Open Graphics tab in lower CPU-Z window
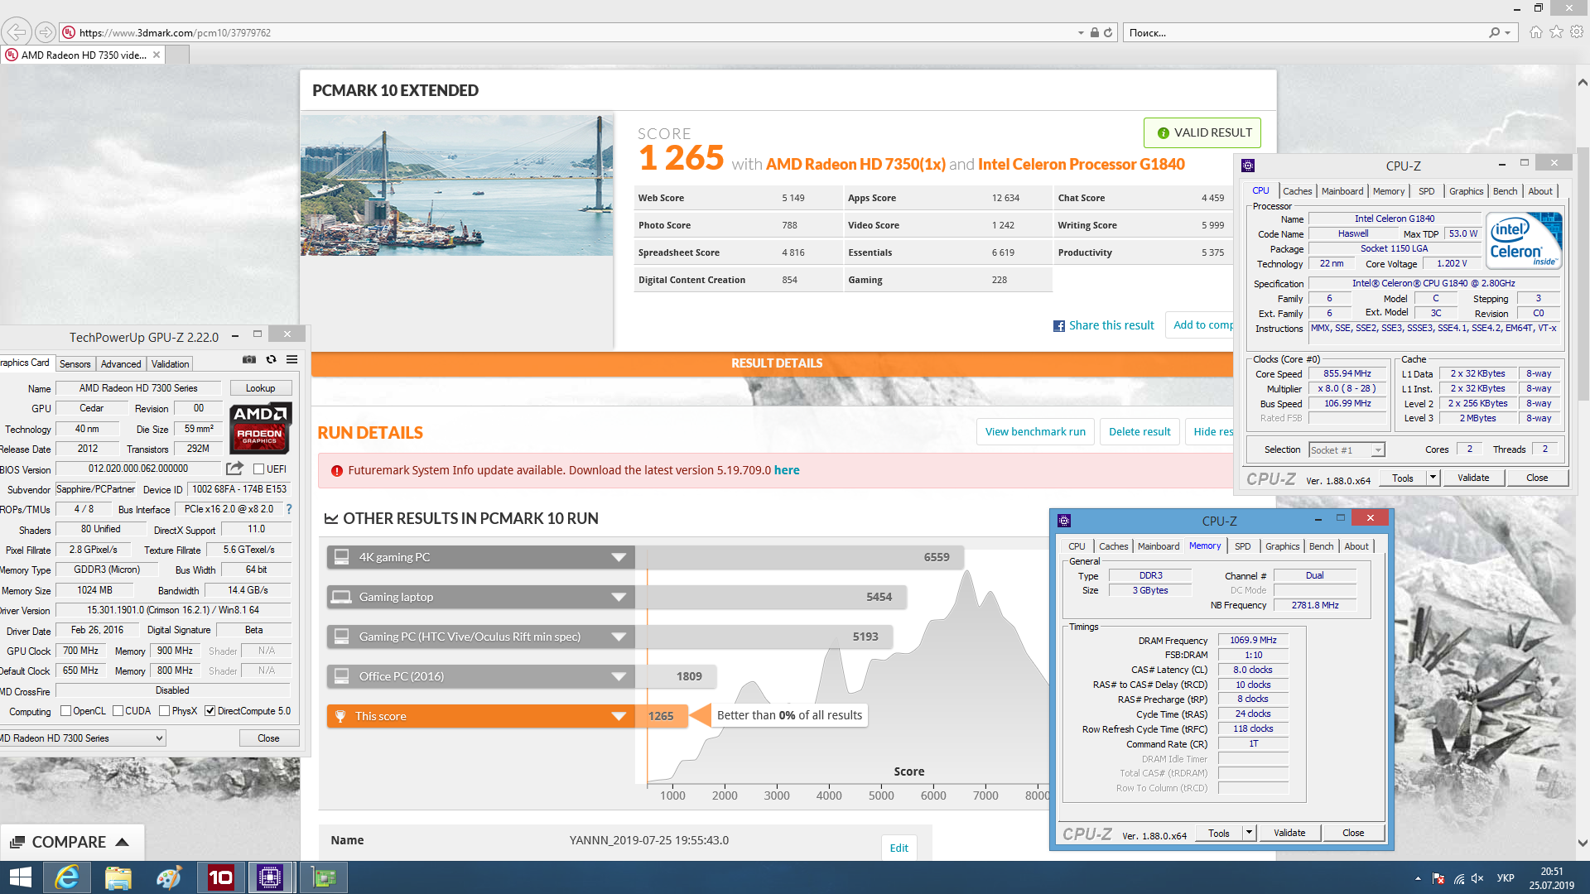 tap(1282, 546)
